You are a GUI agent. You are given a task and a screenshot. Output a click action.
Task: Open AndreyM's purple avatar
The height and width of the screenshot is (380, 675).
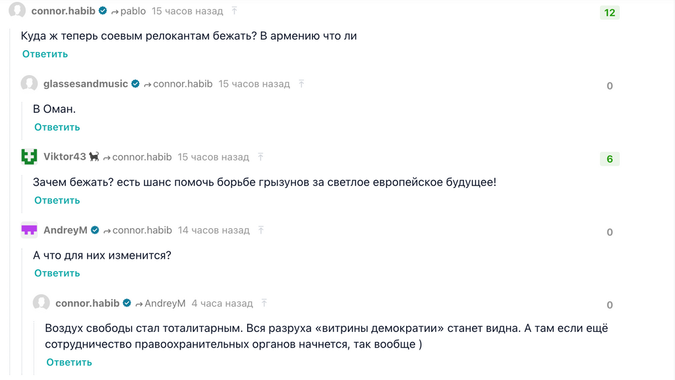(28, 230)
